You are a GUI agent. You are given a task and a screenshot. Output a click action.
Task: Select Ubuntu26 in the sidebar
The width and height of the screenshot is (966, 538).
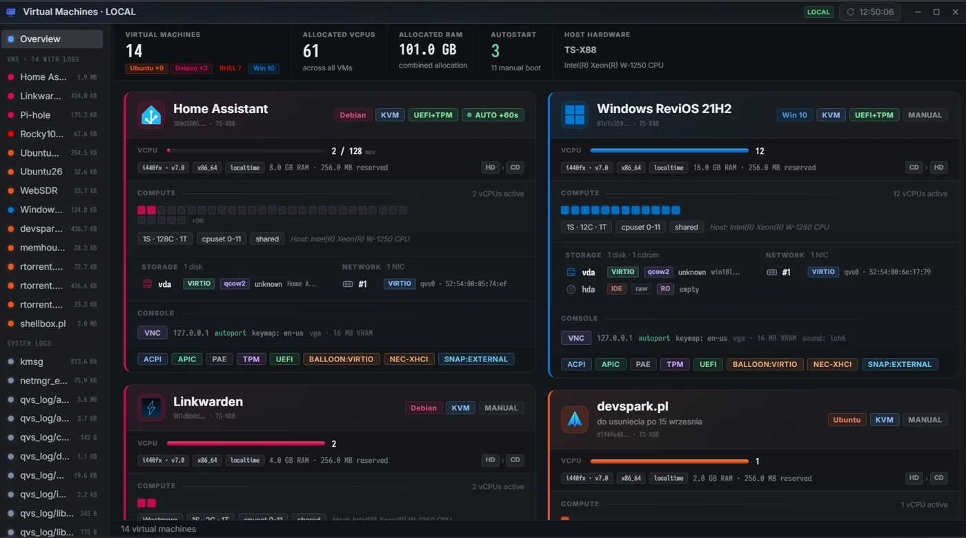tap(52, 172)
